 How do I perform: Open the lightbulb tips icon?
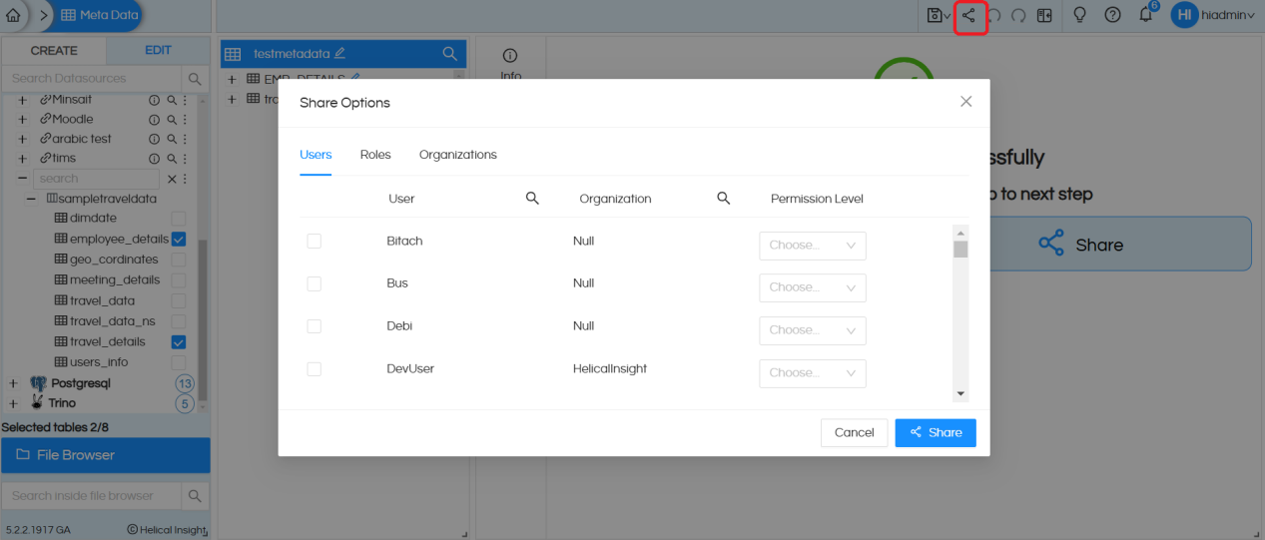[1079, 15]
